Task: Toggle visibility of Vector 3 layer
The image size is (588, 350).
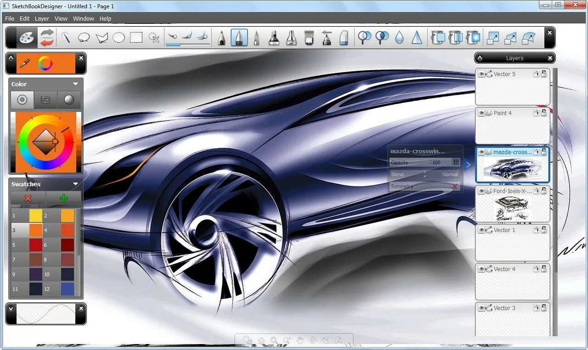Action: [481, 308]
